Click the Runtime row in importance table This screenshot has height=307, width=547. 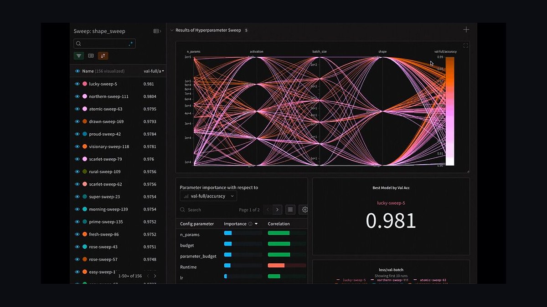coord(242,267)
